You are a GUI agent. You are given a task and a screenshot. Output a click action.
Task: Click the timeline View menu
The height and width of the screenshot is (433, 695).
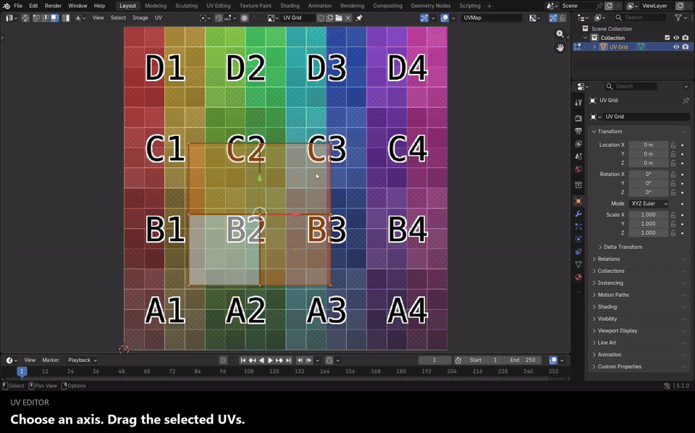[x=30, y=361]
